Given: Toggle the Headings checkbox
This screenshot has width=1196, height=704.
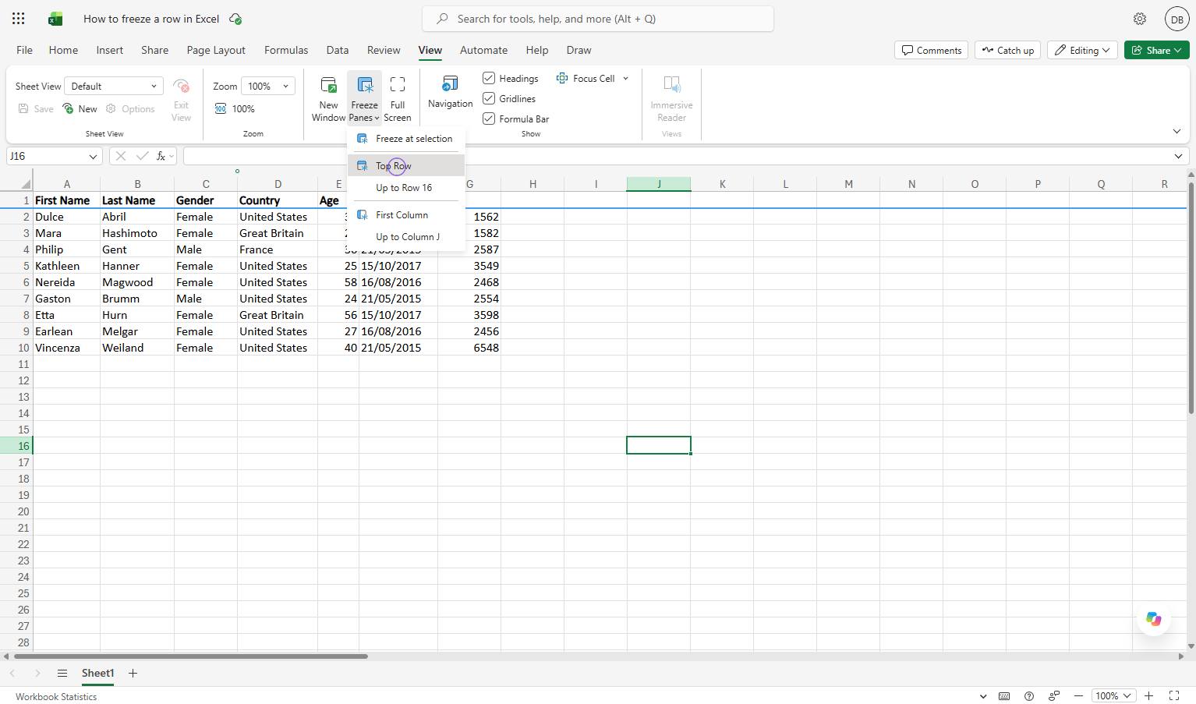Looking at the screenshot, I should [489, 78].
